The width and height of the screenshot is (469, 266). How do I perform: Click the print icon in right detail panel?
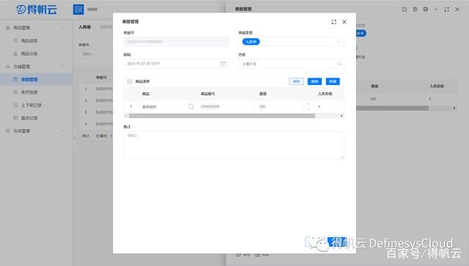coord(425,10)
